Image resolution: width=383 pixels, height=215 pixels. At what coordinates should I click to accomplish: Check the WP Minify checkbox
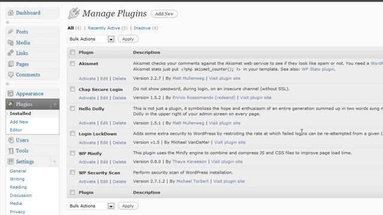[72, 153]
